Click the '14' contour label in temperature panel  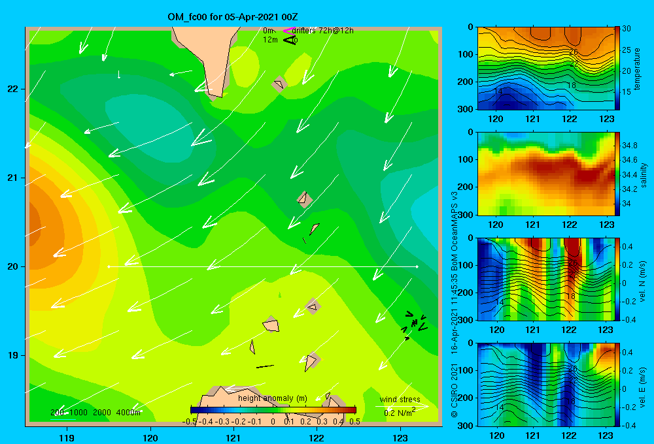coord(498,91)
